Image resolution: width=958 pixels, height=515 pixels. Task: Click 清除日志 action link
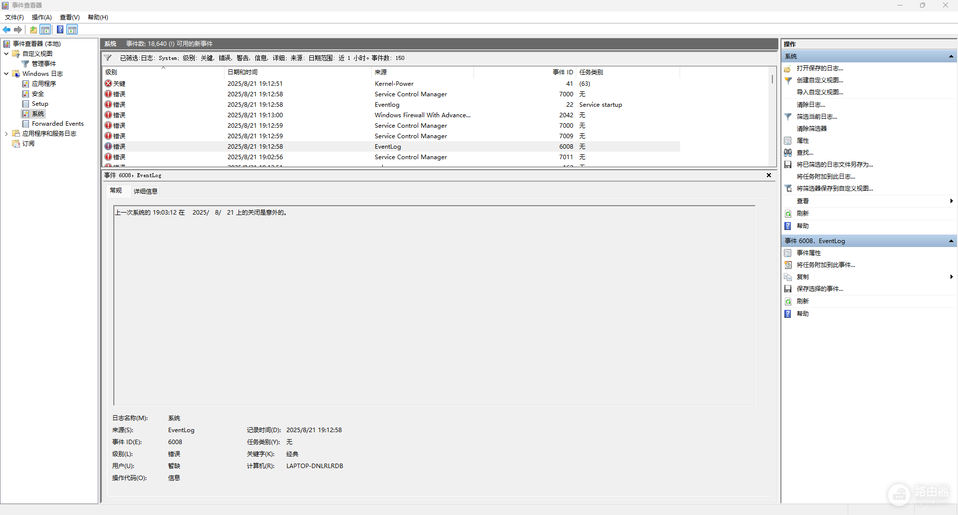coord(811,105)
